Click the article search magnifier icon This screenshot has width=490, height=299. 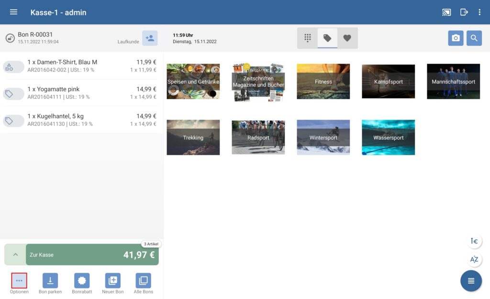[x=474, y=38]
